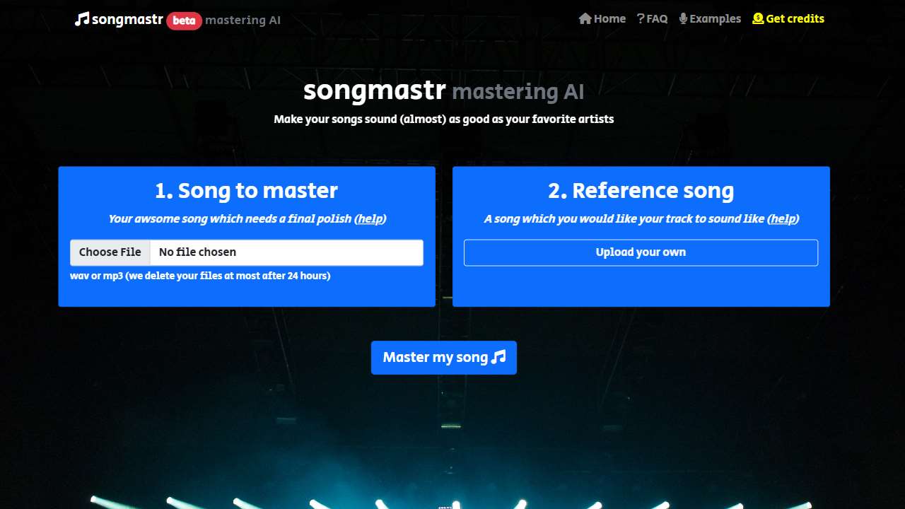
Task: Click the Reference song panel heading
Action: click(641, 190)
